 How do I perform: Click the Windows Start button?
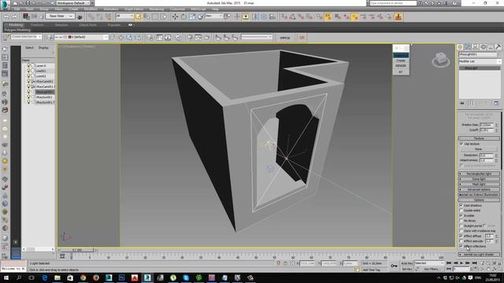click(x=6, y=277)
